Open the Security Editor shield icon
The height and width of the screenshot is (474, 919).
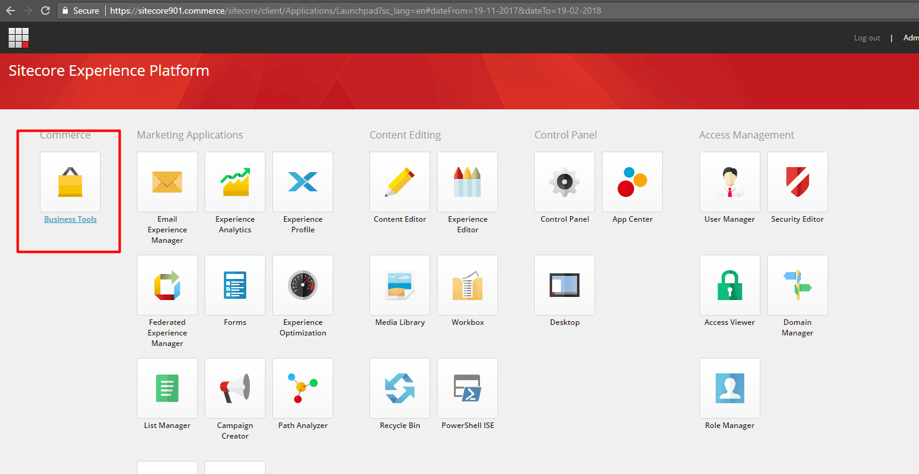coord(798,182)
